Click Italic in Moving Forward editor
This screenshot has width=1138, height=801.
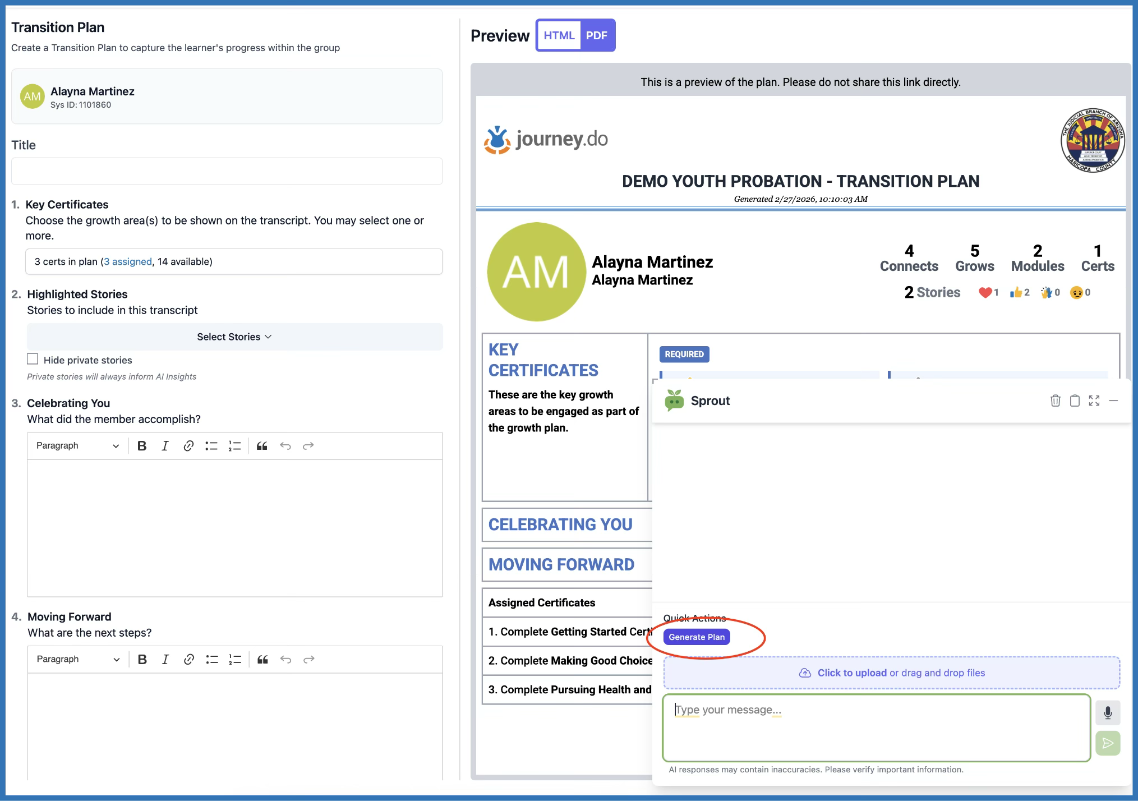(165, 660)
